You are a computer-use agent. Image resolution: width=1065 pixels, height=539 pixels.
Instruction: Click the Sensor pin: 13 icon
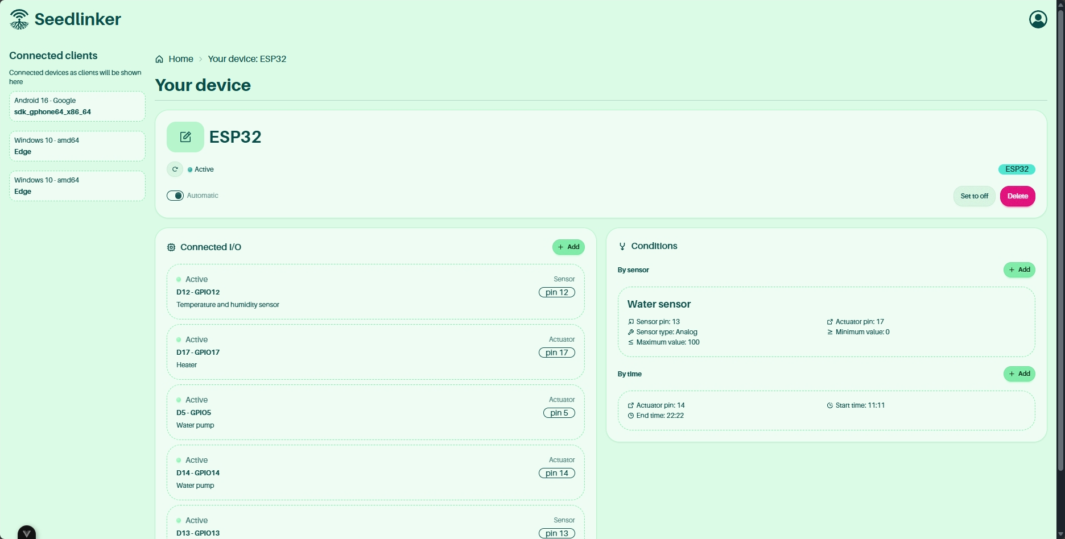[x=631, y=322]
